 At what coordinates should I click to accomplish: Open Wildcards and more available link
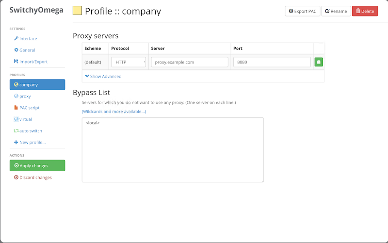coord(114,112)
